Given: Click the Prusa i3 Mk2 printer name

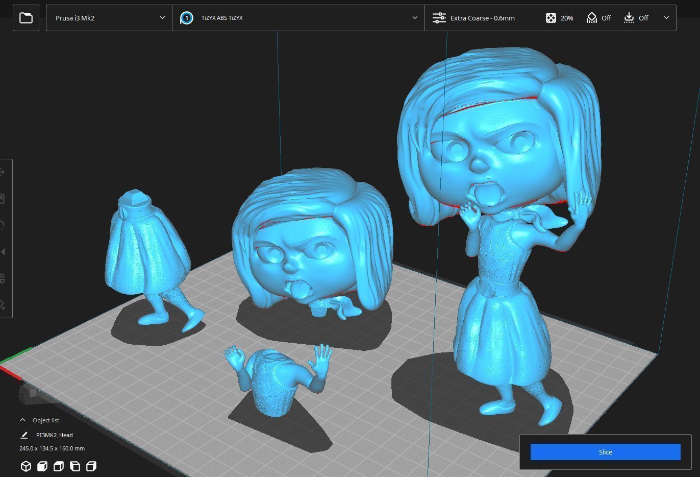Looking at the screenshot, I should (x=75, y=18).
